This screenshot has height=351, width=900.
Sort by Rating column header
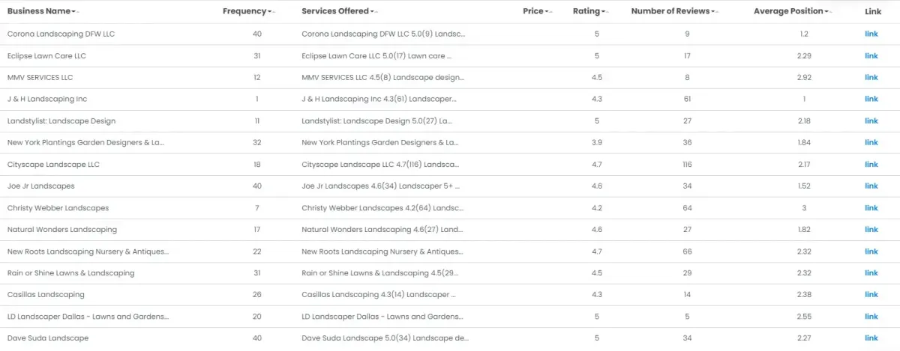(586, 11)
